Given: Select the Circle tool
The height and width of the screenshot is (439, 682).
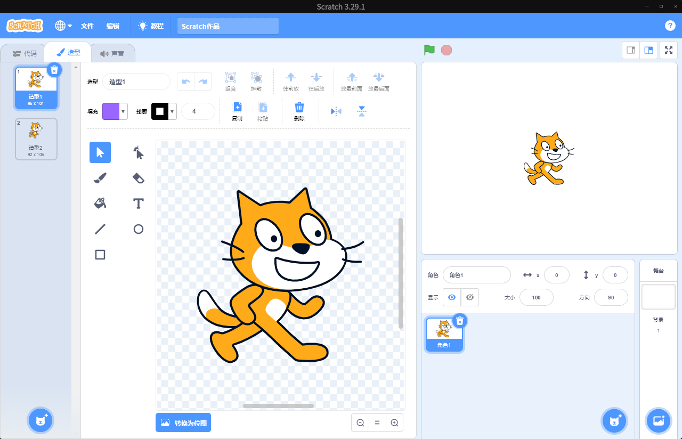Looking at the screenshot, I should 139,229.
